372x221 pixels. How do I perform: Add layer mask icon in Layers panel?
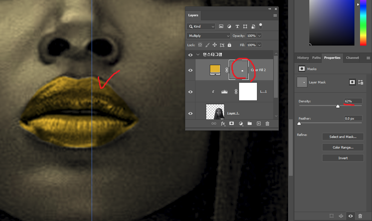[231, 123]
